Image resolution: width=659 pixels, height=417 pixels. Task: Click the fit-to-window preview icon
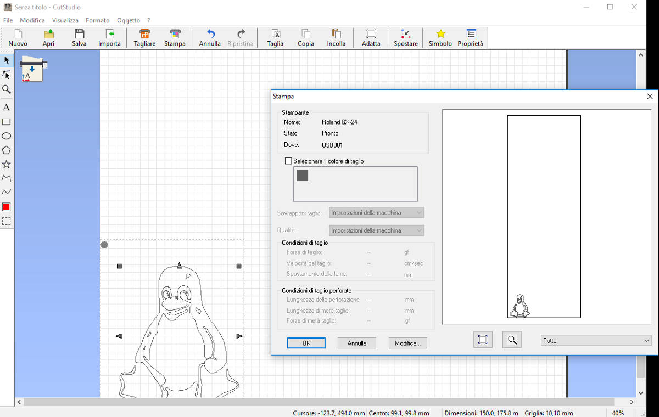click(x=483, y=340)
